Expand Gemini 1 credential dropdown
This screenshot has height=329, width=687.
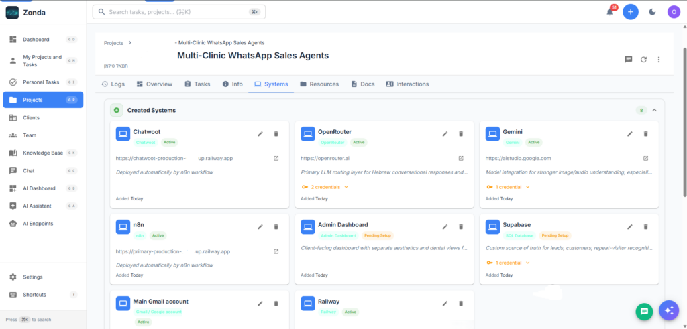pos(509,187)
